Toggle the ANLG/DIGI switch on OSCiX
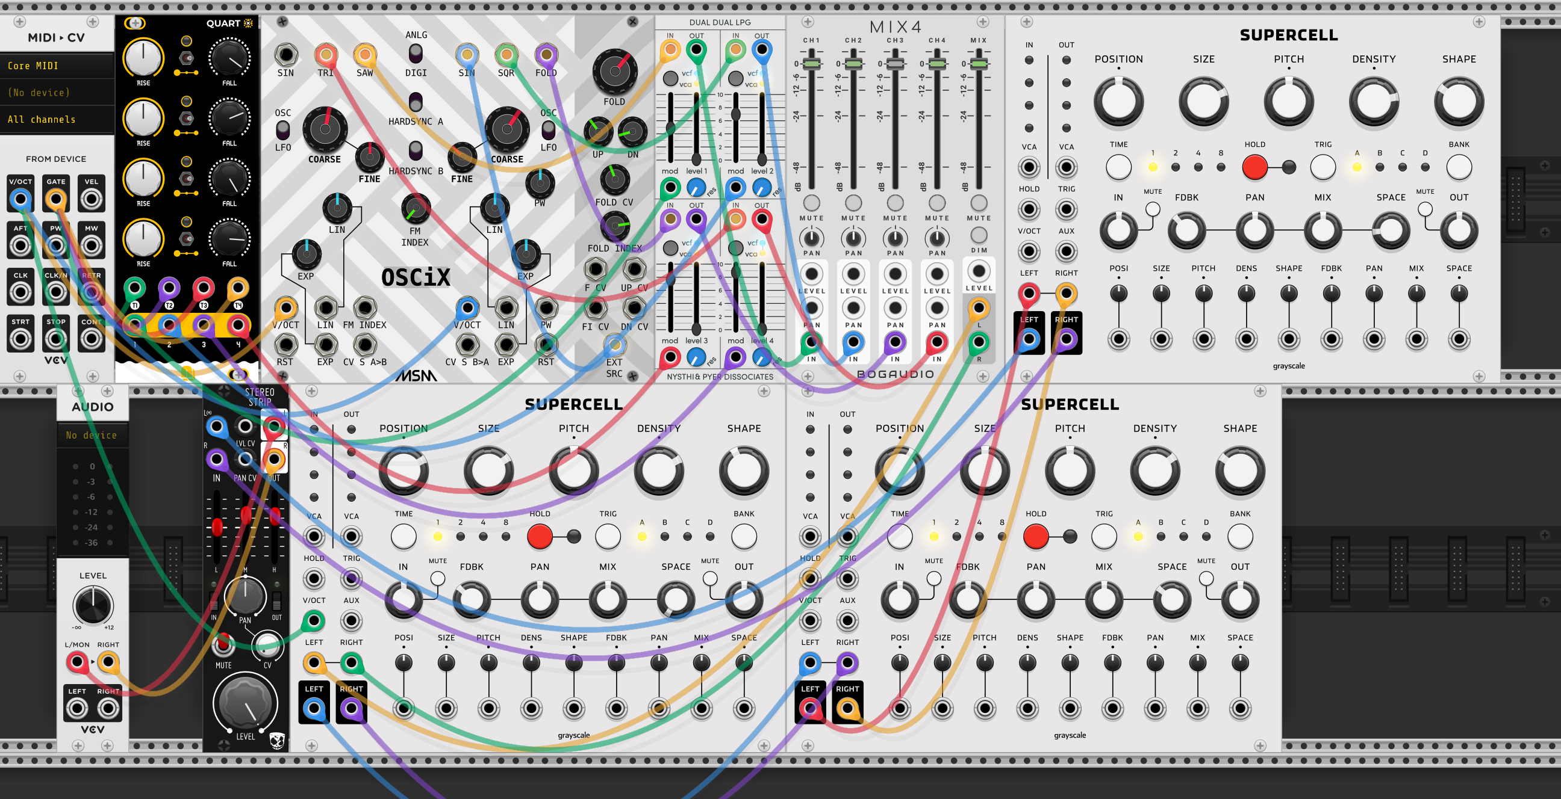Screen dimensions: 1561x799 (416, 54)
